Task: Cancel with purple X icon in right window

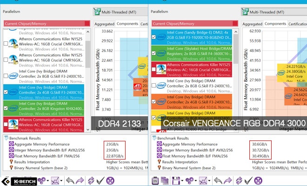Action: (x=258, y=180)
